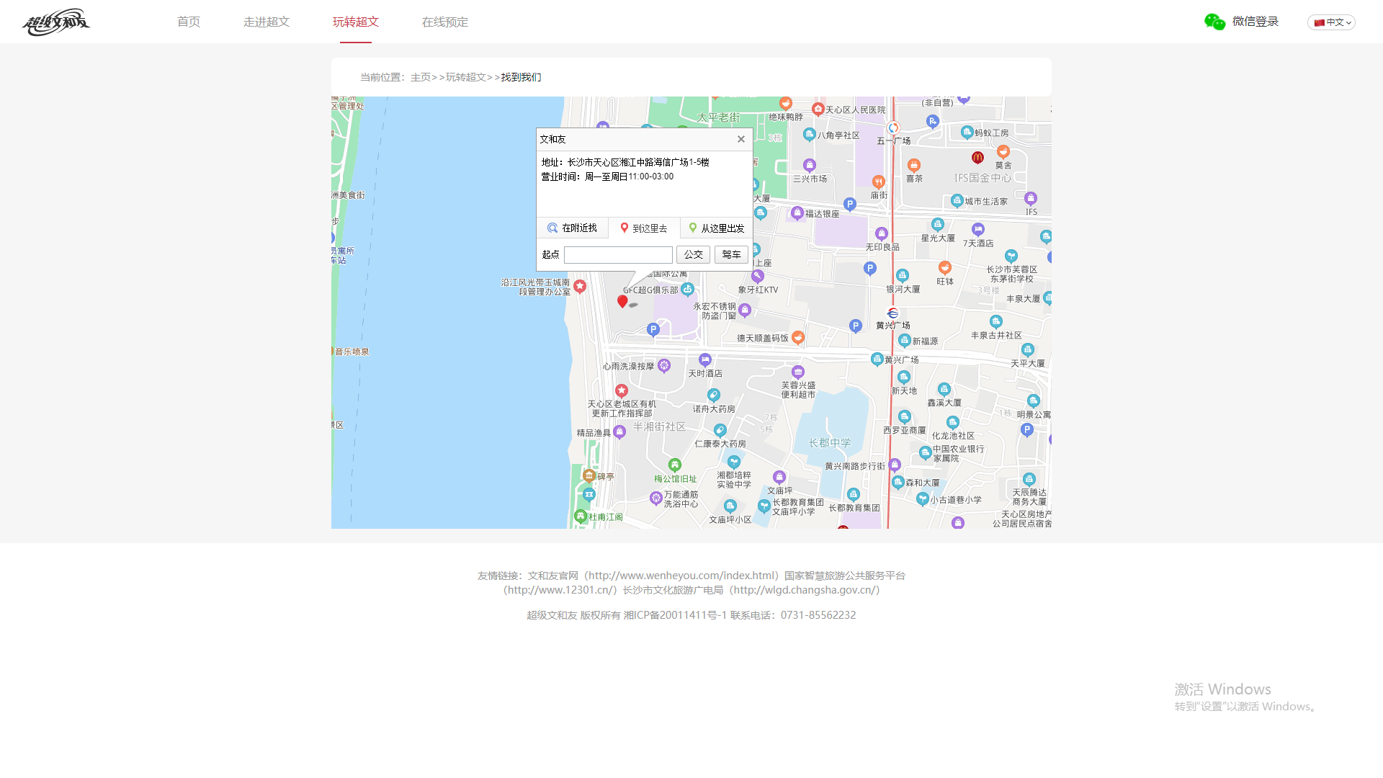The height and width of the screenshot is (778, 1383).
Task: Focus the 起点 input field
Action: [618, 254]
